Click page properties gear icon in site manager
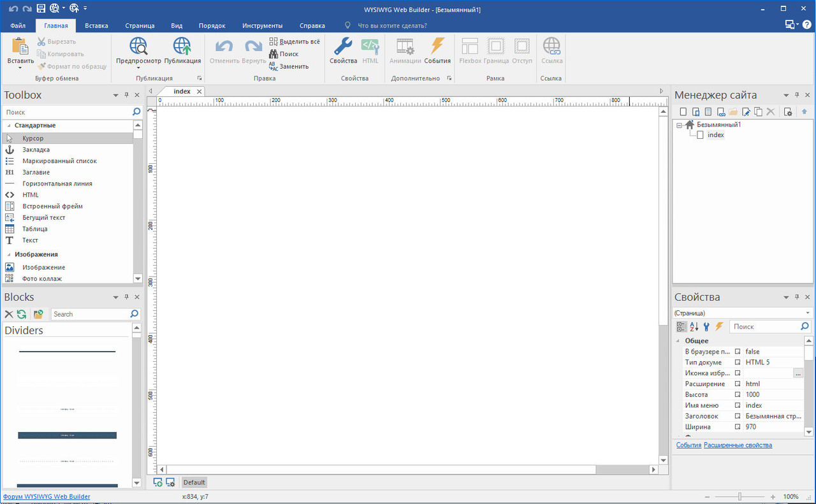Screen dimensions: 816x504 click(x=788, y=112)
